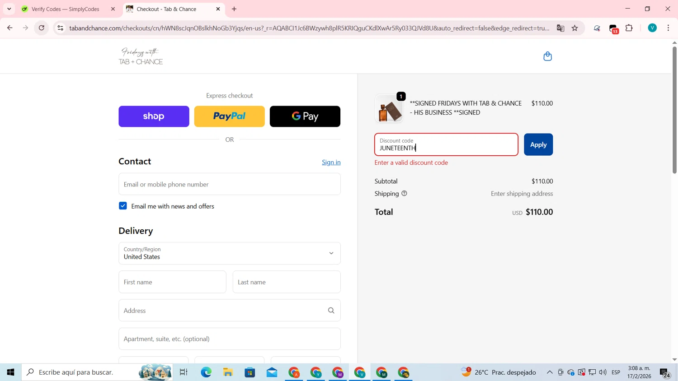Click the extension icon with 13 badge
678x381 pixels.
[x=613, y=28]
